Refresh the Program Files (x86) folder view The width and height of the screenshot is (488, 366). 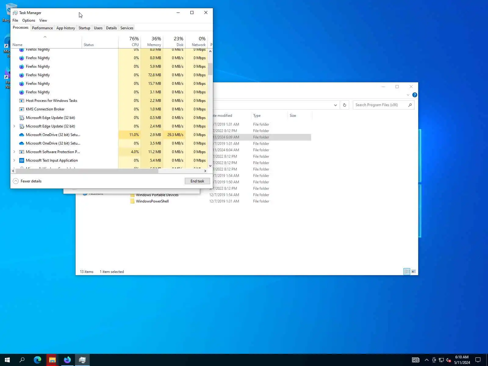tap(345, 105)
